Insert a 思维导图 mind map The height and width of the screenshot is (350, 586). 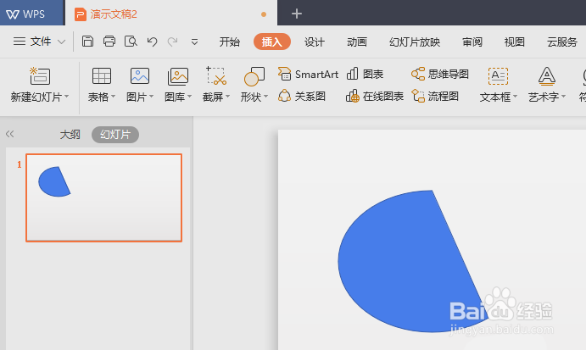(440, 74)
